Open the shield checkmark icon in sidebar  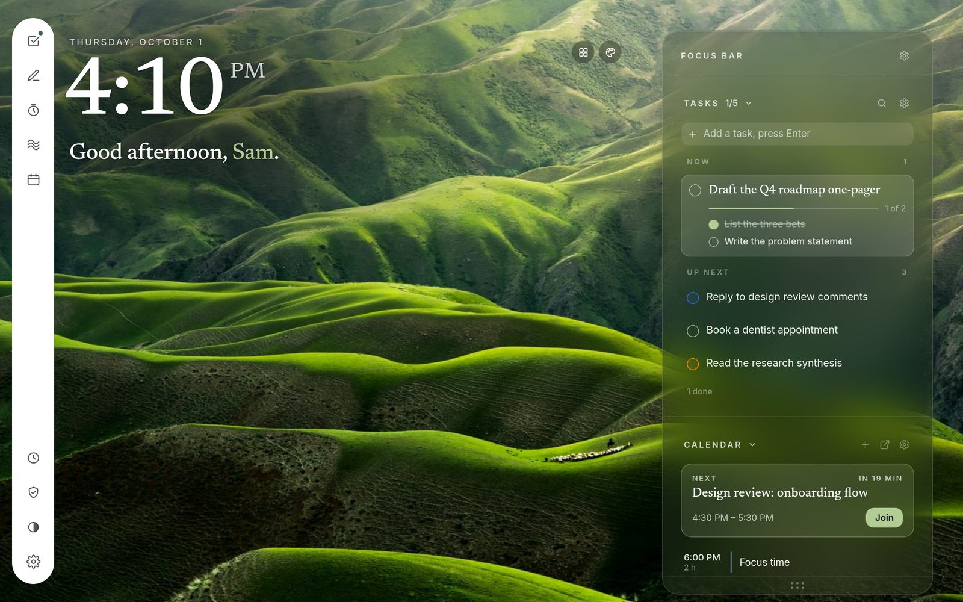pyautogui.click(x=34, y=492)
